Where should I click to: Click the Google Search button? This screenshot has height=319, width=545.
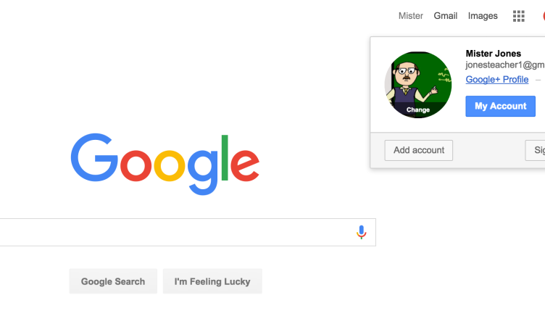click(113, 281)
